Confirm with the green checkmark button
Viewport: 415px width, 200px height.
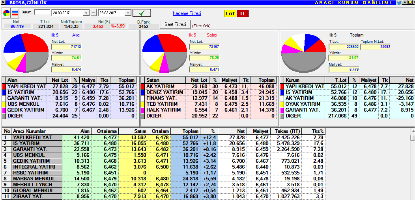(142, 13)
